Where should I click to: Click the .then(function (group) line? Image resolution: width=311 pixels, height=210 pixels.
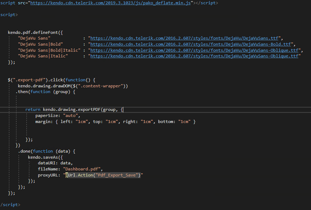click(x=45, y=92)
